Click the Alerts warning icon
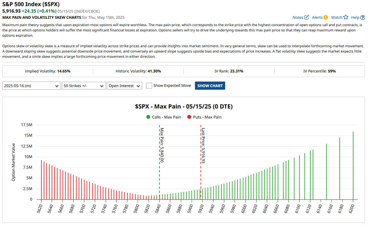 (325, 17)
